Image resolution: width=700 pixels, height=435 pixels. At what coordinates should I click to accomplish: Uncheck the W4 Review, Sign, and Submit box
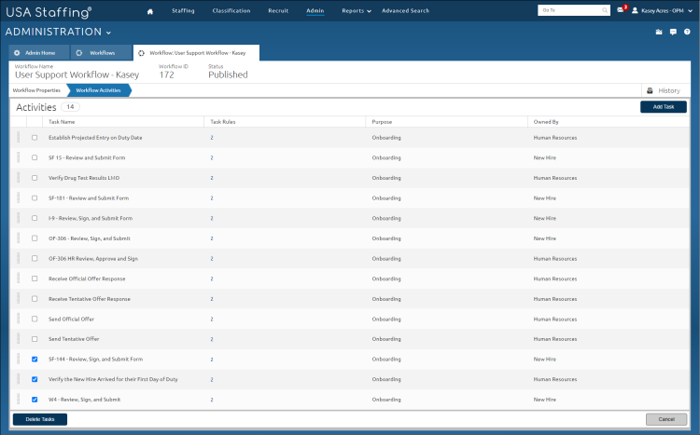tap(35, 400)
